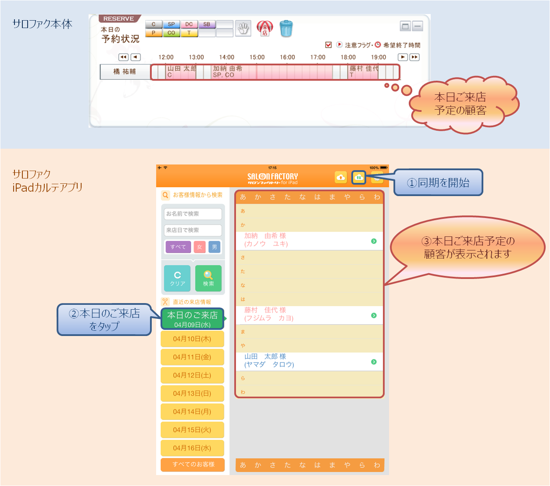The width and height of the screenshot is (550, 486).
Task: Tap the すべてのお客様 button
Action: 193,465
